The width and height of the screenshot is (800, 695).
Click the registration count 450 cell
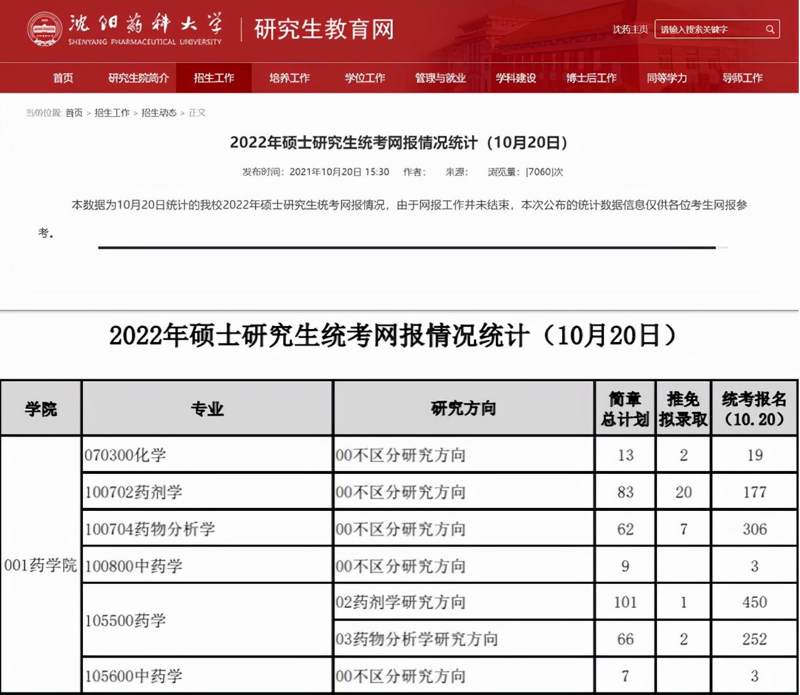755,602
